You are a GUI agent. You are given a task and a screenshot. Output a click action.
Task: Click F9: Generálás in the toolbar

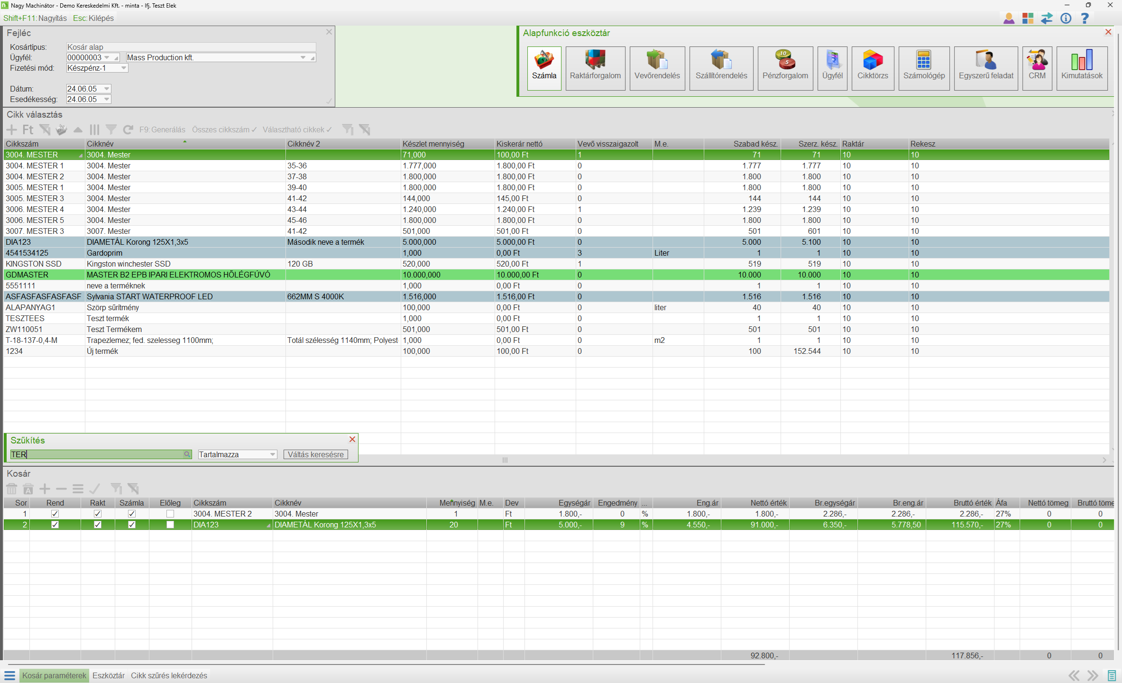click(x=162, y=129)
